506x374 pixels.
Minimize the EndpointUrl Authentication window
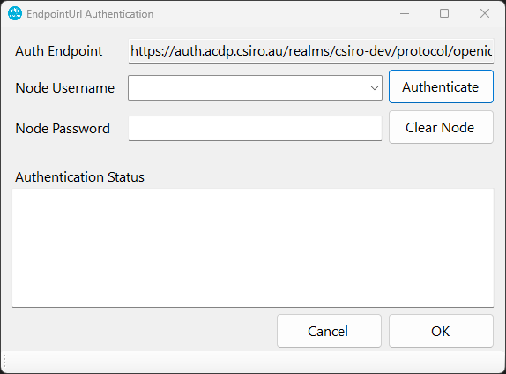tap(405, 13)
